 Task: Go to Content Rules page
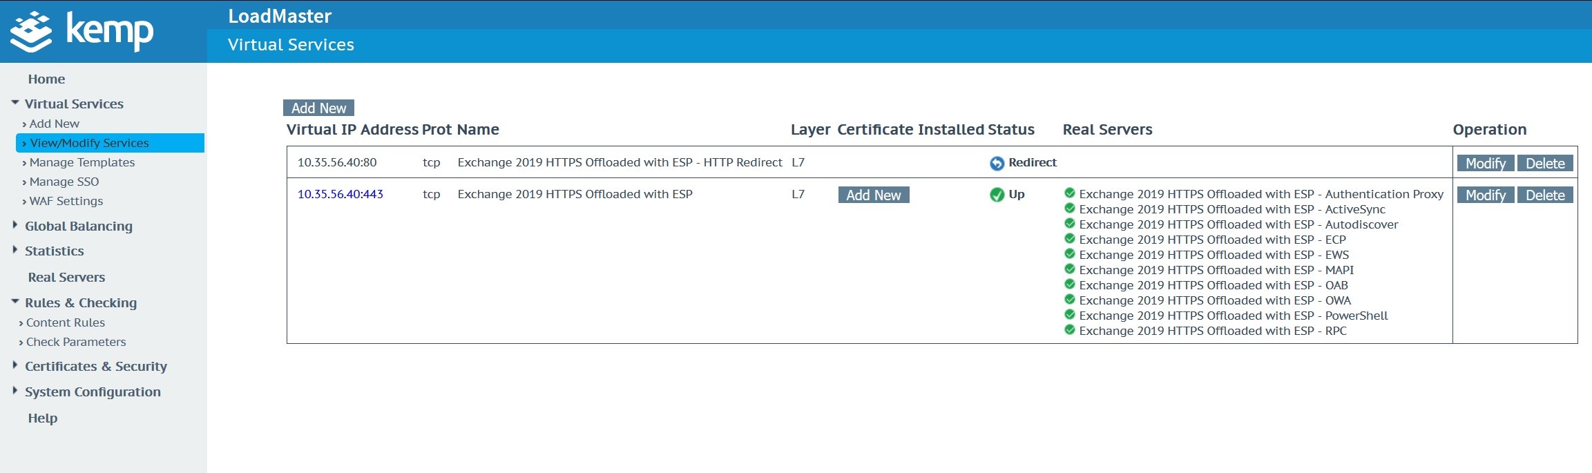pos(65,322)
